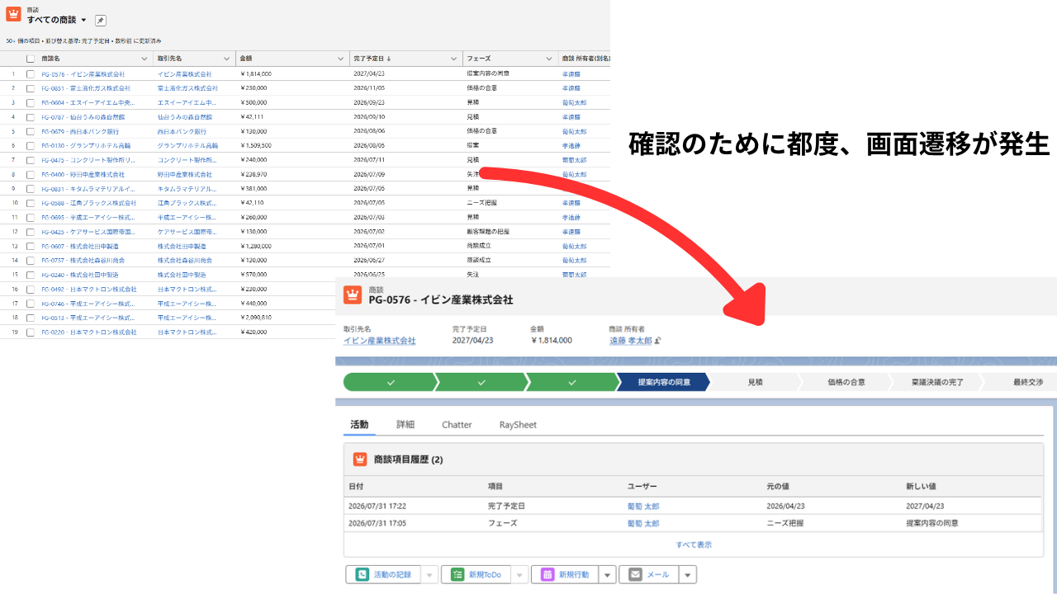Click user 葡萄 太郎 in the 完了予定日 history row
1057x594 pixels.
[643, 507]
